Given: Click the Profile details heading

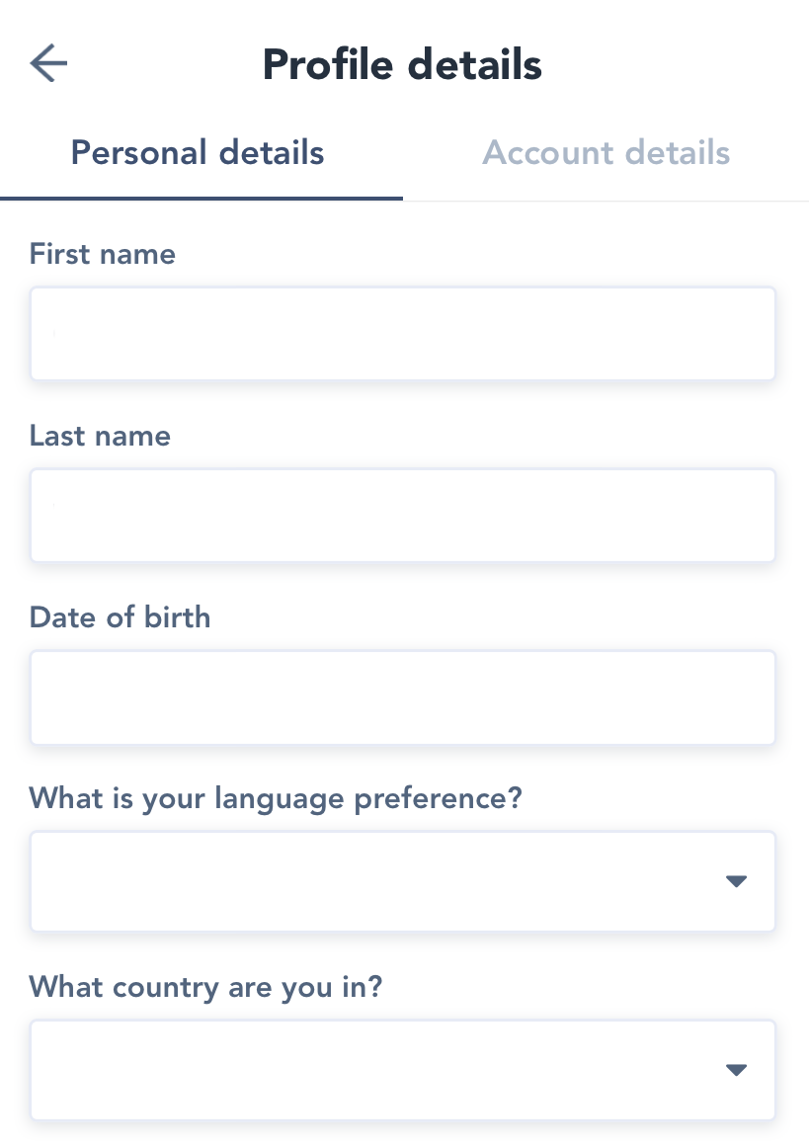Looking at the screenshot, I should click(402, 65).
